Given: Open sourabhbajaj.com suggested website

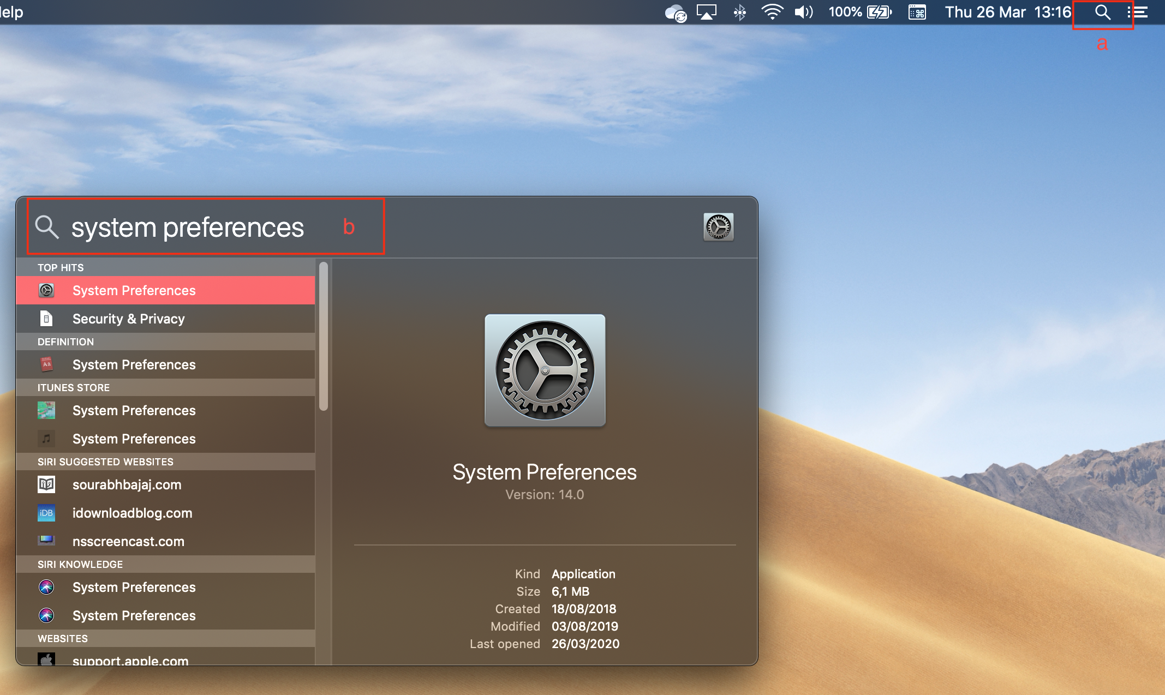Looking at the screenshot, I should (x=165, y=484).
